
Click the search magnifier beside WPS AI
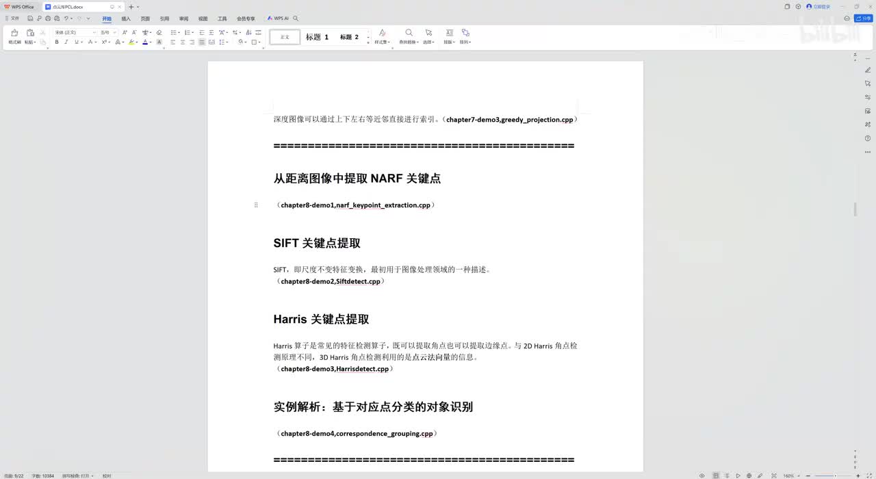pyautogui.click(x=296, y=18)
